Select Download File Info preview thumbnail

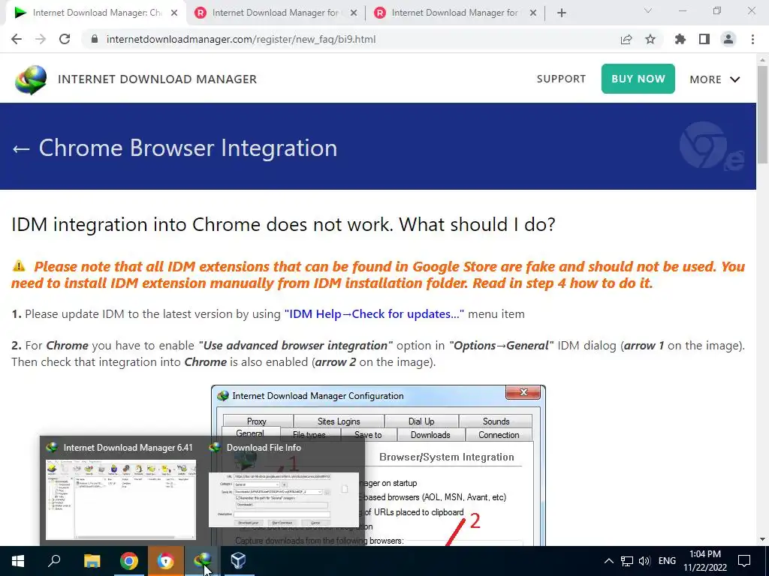pyautogui.click(x=283, y=499)
